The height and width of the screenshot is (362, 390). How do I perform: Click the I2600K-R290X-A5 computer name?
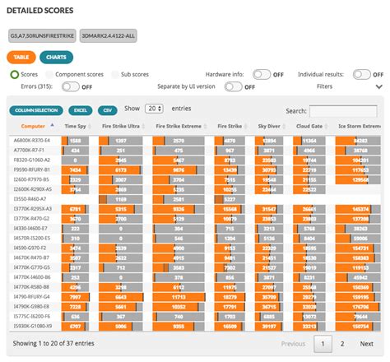pyautogui.click(x=33, y=189)
